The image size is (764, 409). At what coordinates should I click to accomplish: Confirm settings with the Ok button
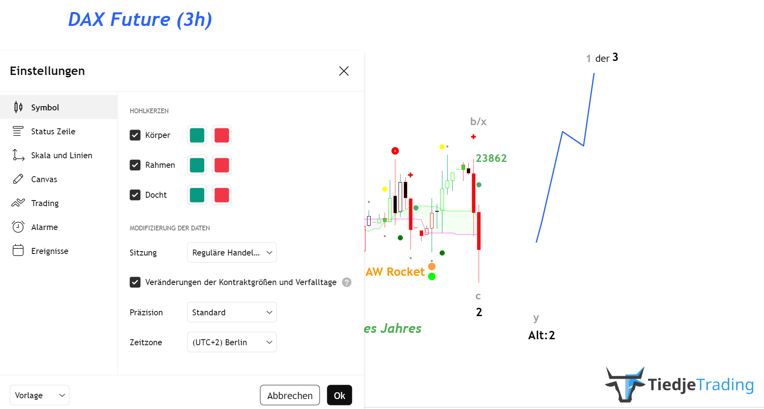pyautogui.click(x=339, y=395)
